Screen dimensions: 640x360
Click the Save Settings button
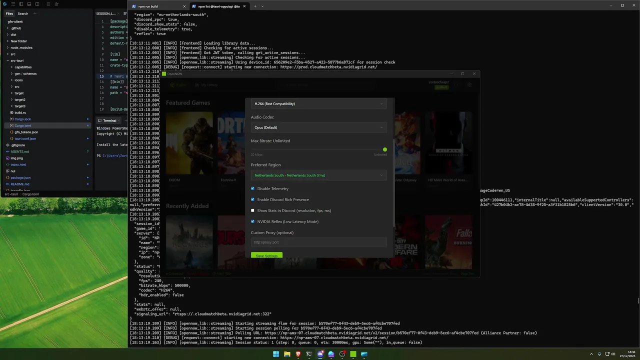pos(266,255)
